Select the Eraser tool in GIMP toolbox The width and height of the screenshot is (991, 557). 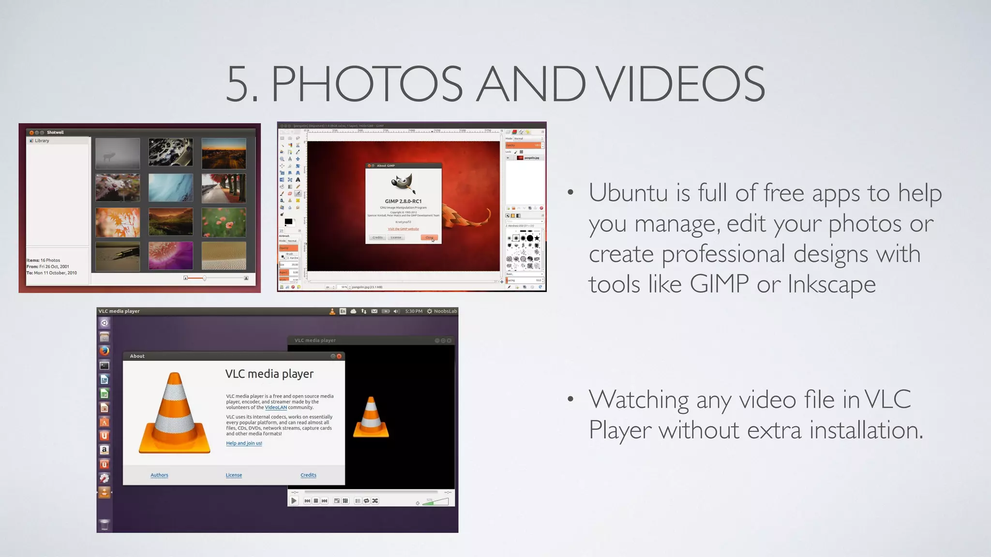point(290,193)
